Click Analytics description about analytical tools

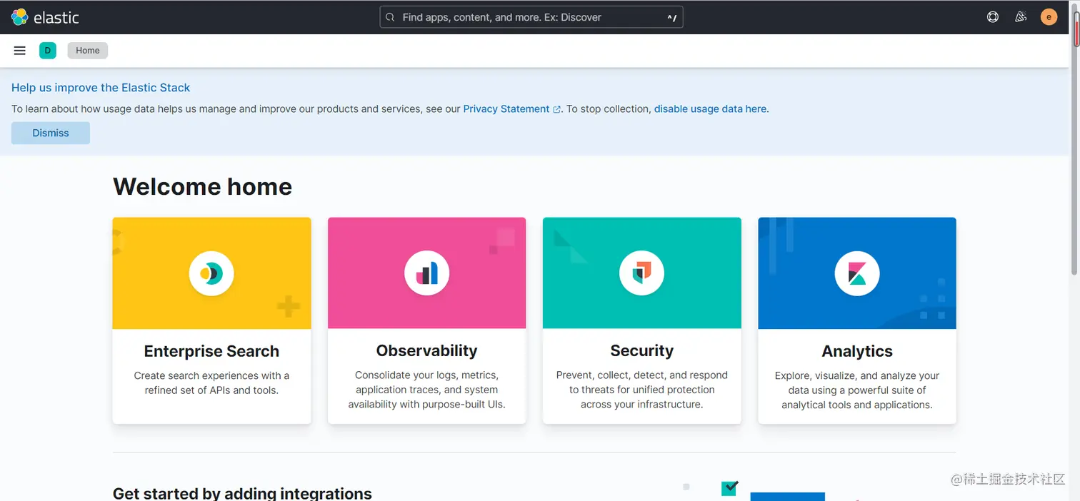(857, 390)
